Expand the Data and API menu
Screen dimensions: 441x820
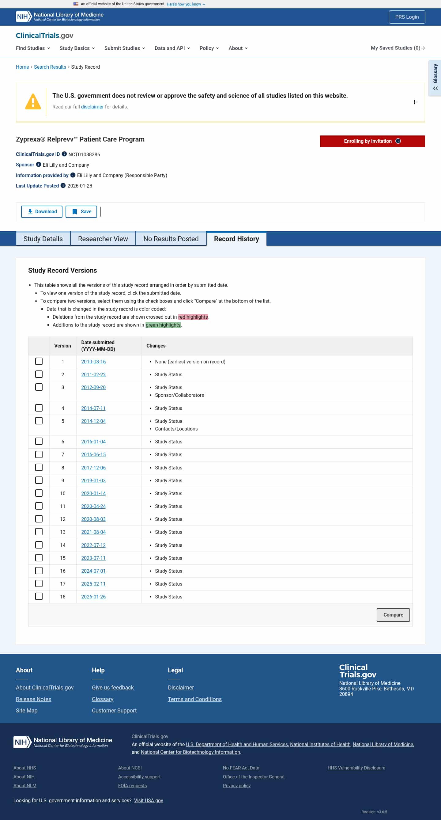(x=172, y=48)
